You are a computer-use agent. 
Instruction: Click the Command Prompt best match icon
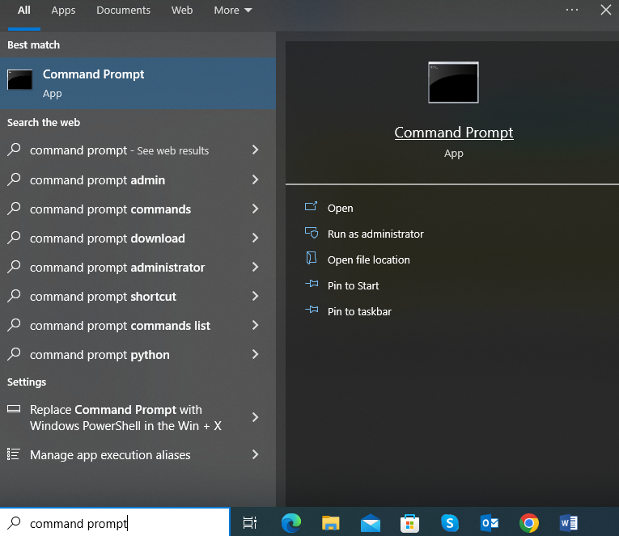coord(19,80)
